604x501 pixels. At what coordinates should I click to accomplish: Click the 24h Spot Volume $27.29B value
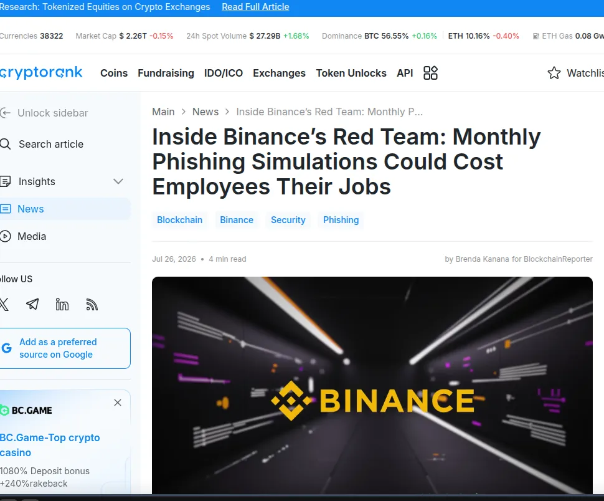click(265, 36)
